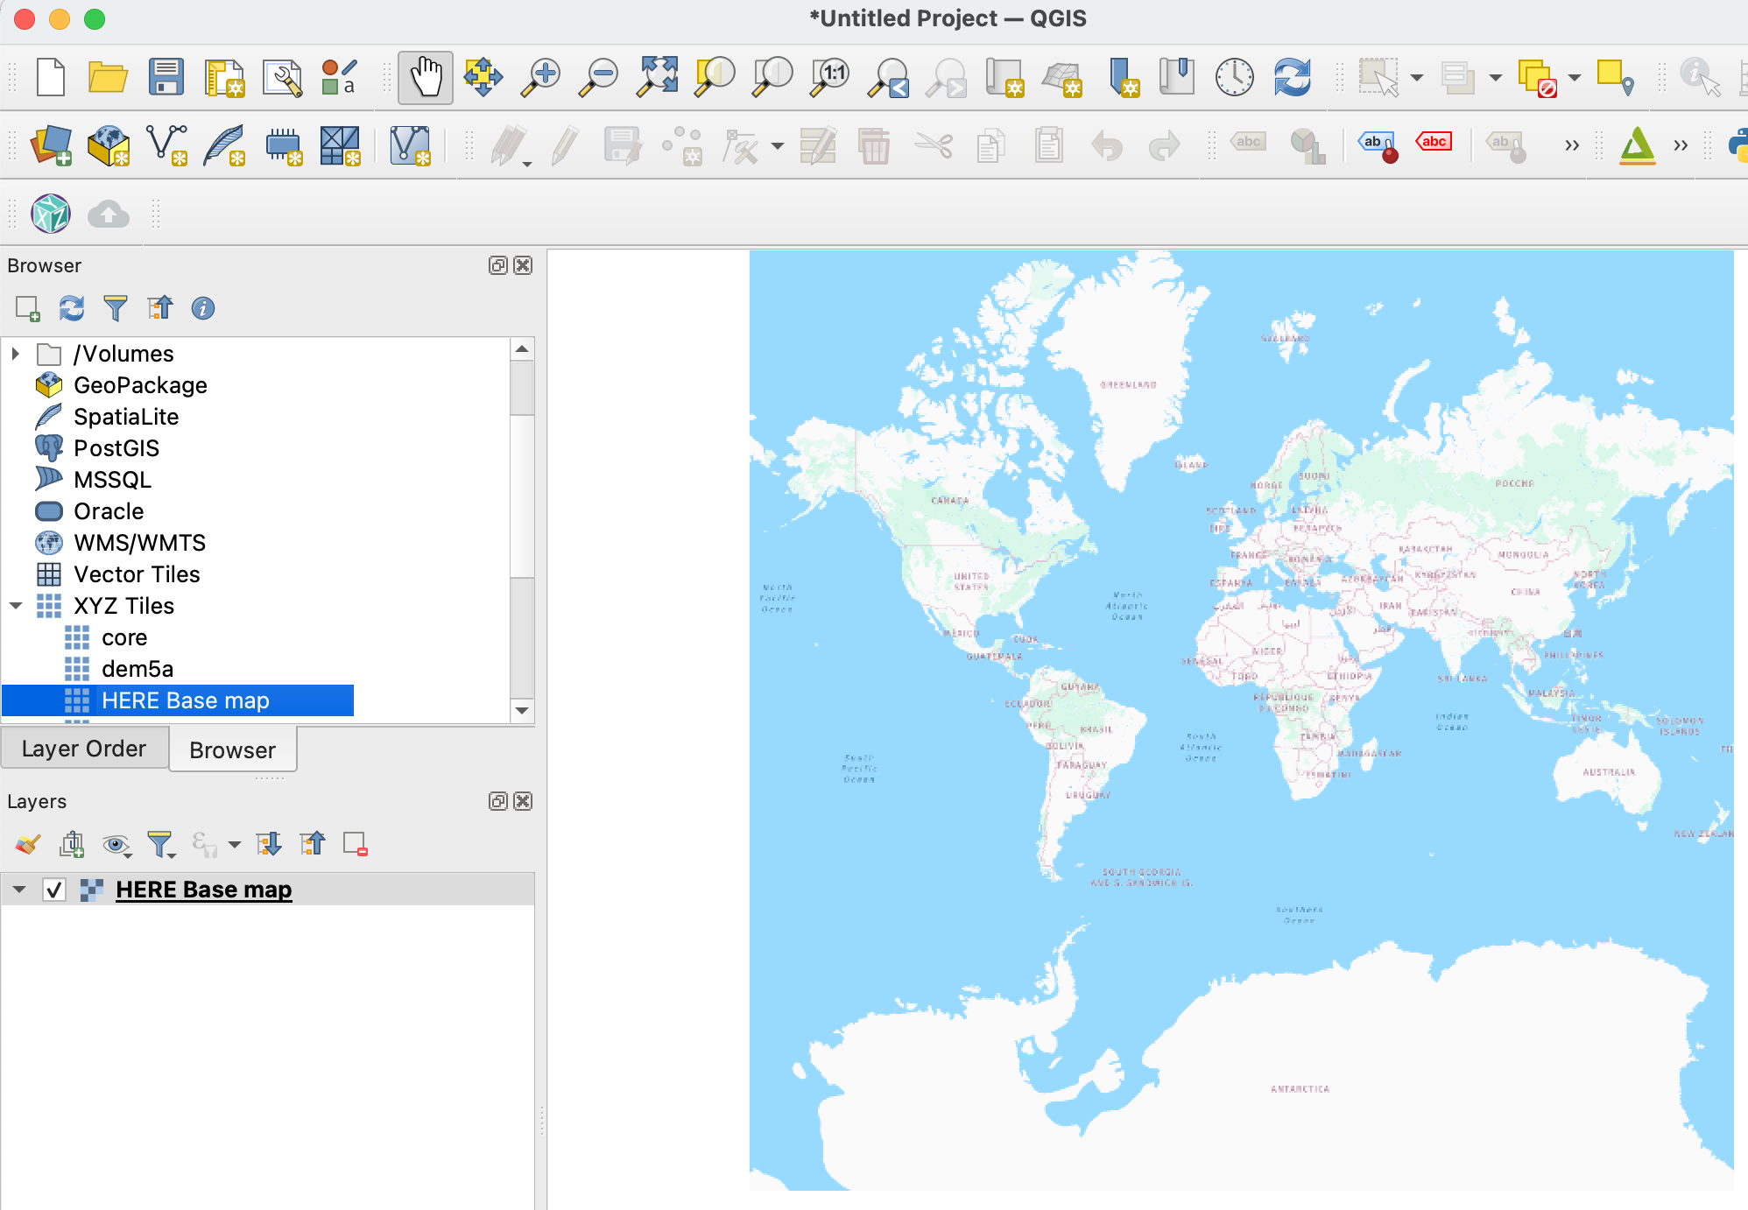The image size is (1748, 1210).
Task: Create new SpatiaLite layer
Action: (x=224, y=145)
